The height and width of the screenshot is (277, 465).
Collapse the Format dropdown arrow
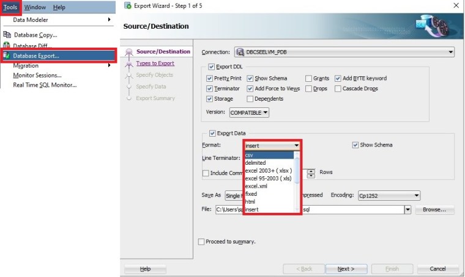[x=296, y=145]
